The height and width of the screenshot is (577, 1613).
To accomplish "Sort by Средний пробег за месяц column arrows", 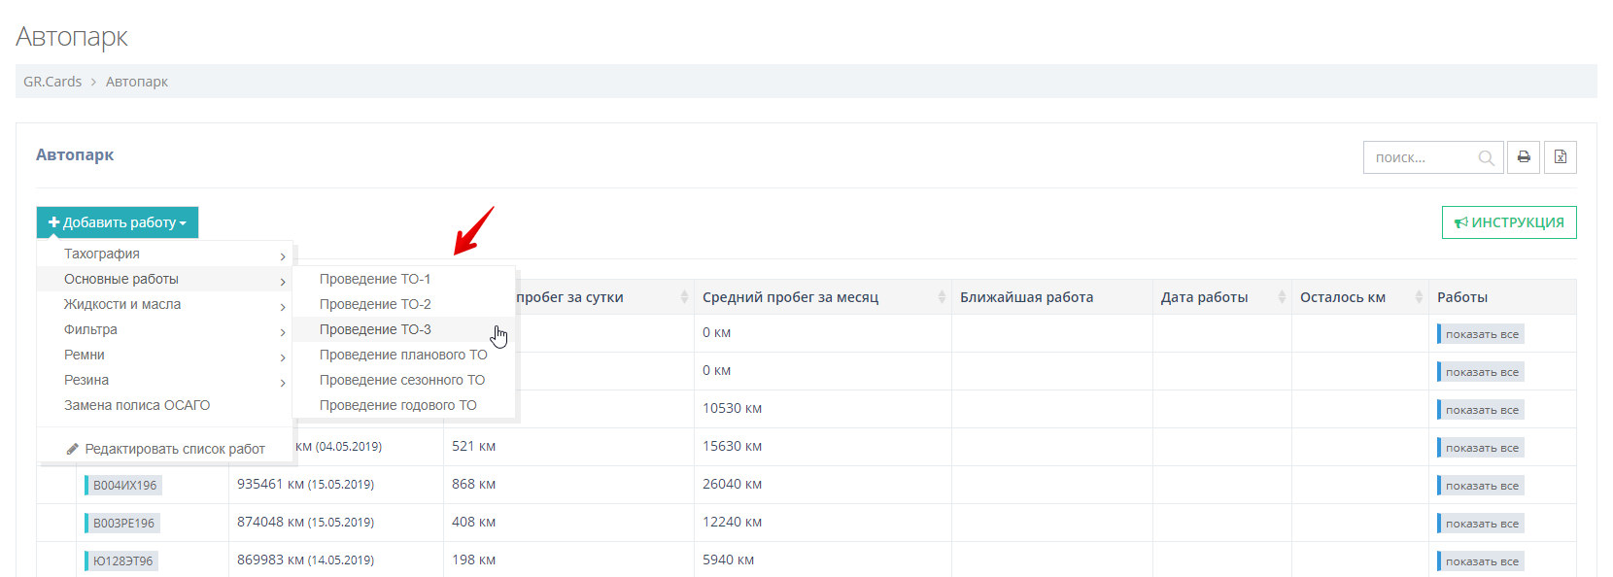I will 941,297.
